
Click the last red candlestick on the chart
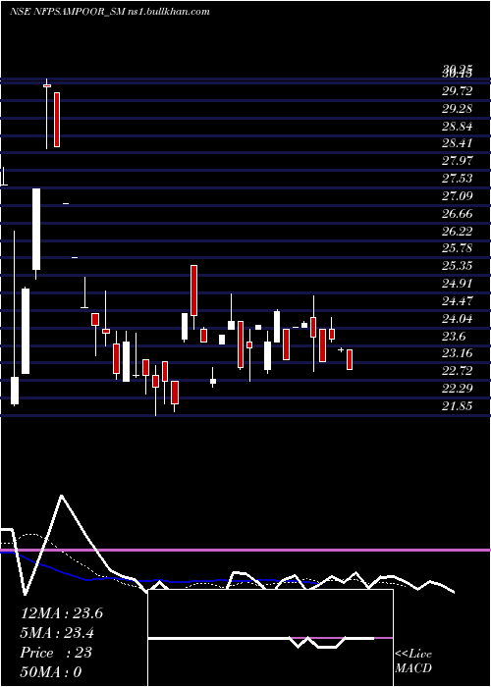pyautogui.click(x=350, y=360)
